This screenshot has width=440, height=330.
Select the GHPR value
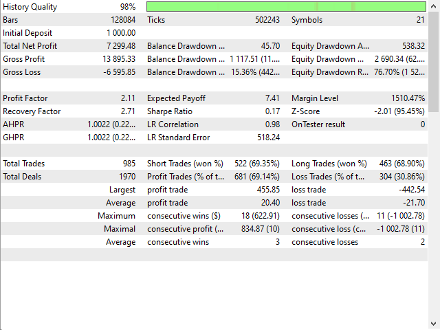click(111, 137)
